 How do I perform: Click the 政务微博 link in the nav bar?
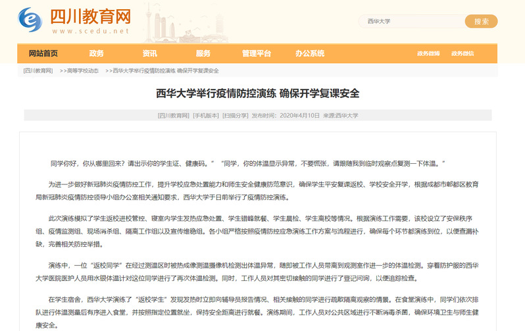(x=428, y=53)
